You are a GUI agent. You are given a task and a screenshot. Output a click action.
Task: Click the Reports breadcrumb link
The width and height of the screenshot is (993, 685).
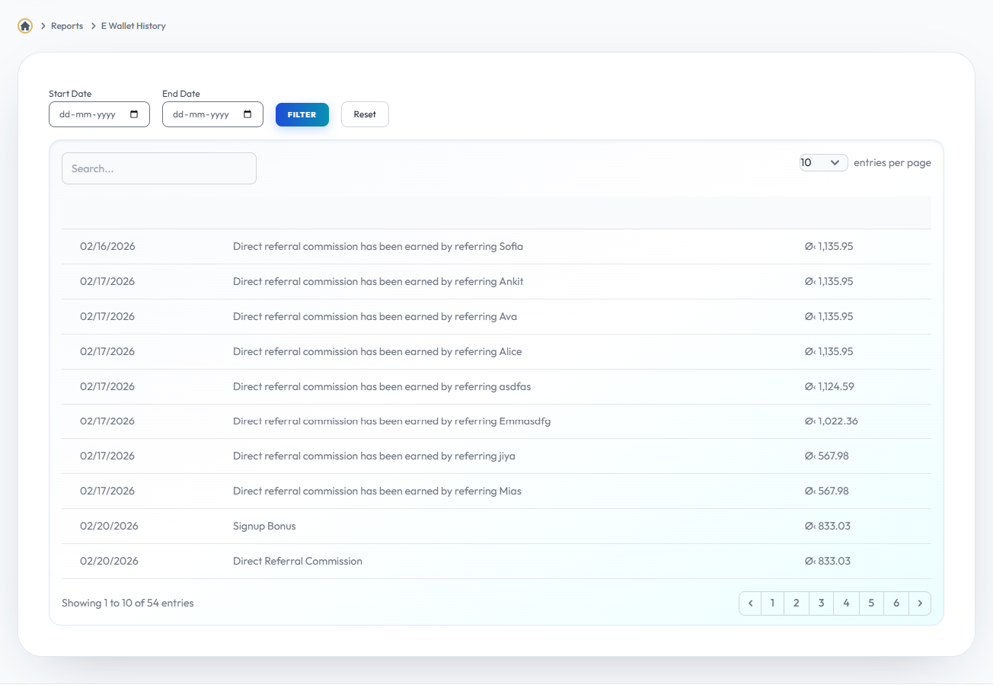(x=67, y=26)
